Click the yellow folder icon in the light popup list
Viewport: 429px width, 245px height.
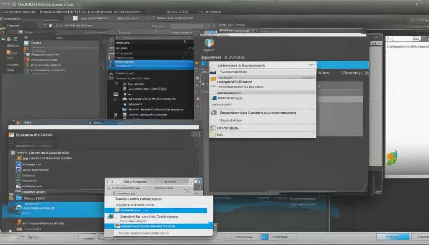(213, 79)
